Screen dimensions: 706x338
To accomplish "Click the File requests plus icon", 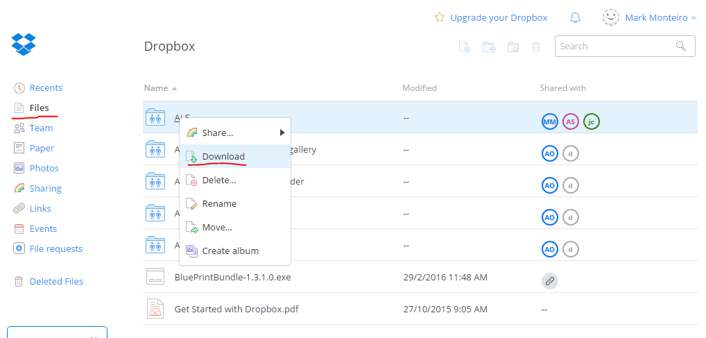I will point(19,248).
